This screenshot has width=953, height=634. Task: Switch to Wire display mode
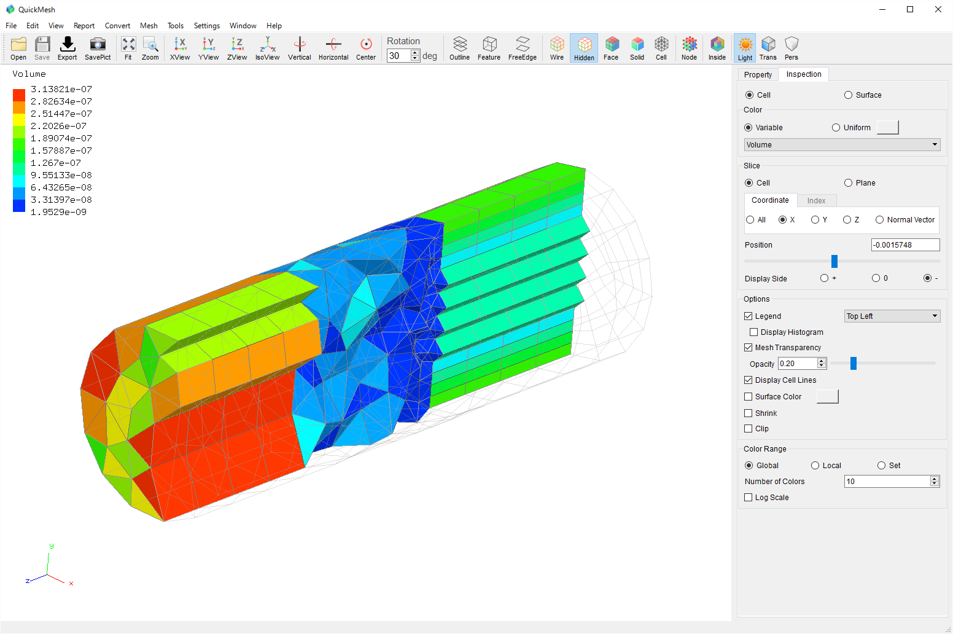click(557, 48)
